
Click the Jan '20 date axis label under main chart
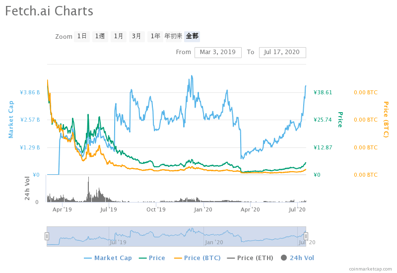pyautogui.click(x=203, y=209)
